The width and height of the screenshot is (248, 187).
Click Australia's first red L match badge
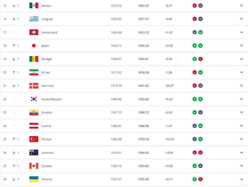194,152
